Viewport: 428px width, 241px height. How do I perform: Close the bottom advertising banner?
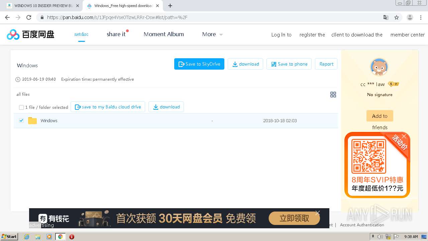[x=317, y=213]
